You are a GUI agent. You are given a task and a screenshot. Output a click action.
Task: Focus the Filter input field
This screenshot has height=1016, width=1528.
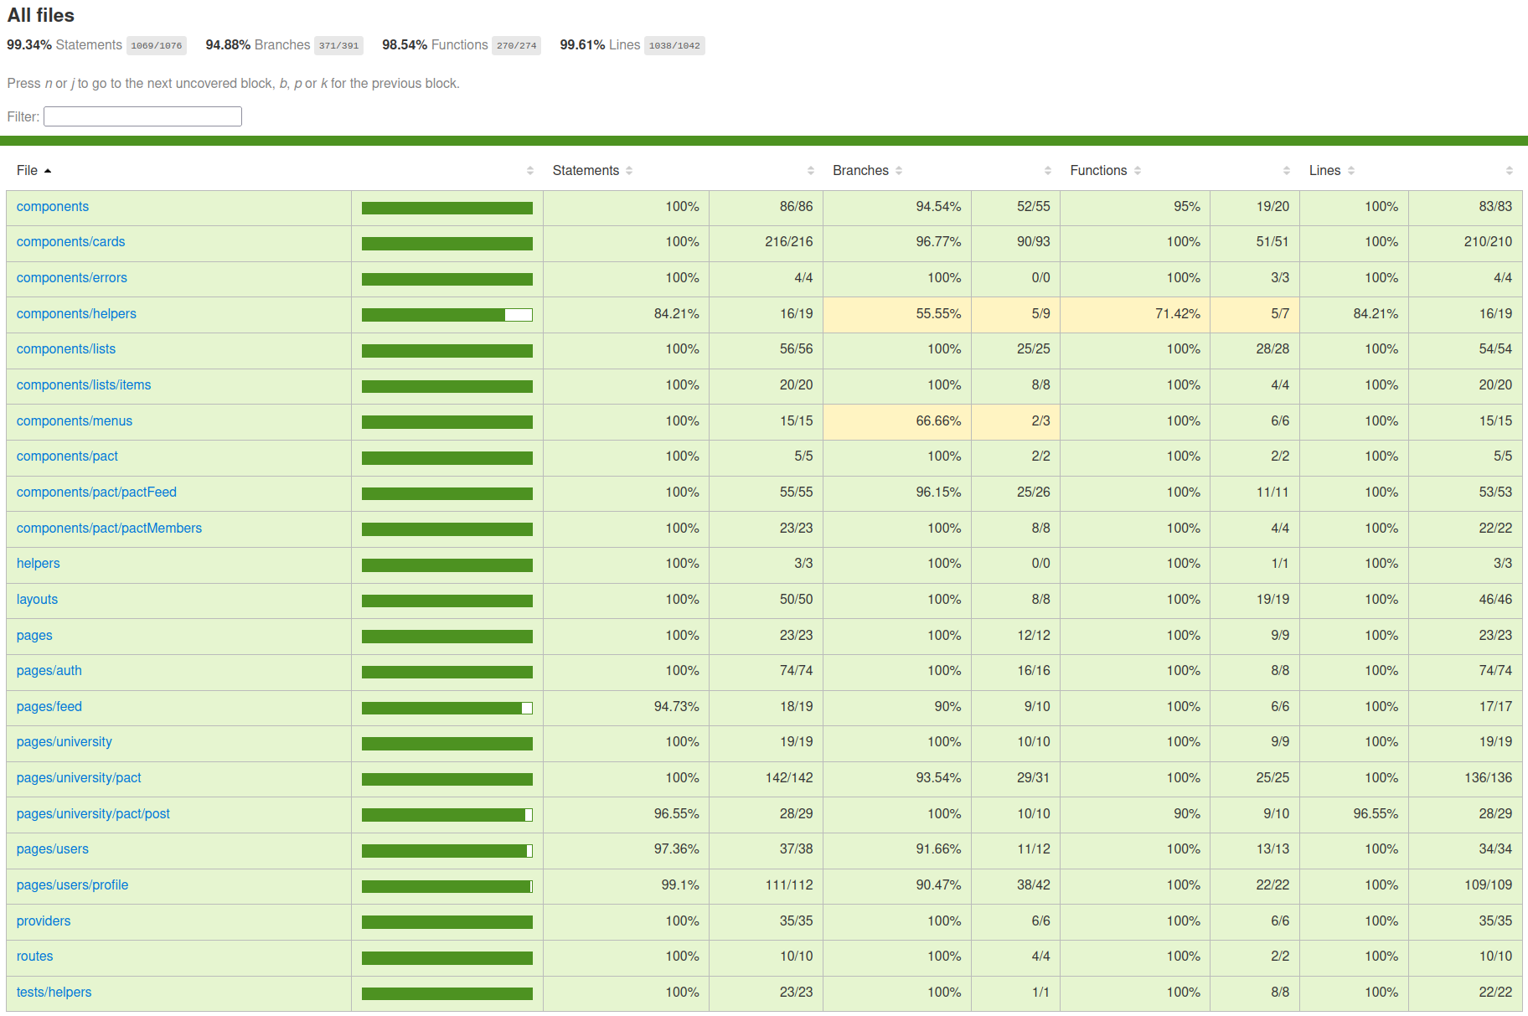tap(142, 116)
